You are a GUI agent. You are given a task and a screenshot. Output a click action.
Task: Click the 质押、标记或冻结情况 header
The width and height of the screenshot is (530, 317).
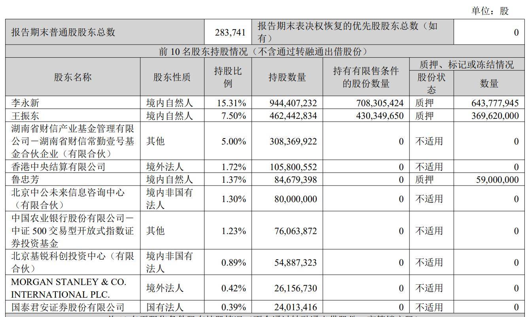467,64
